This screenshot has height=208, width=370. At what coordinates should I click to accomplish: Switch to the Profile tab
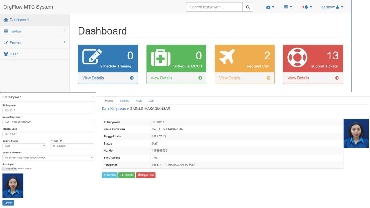click(109, 101)
